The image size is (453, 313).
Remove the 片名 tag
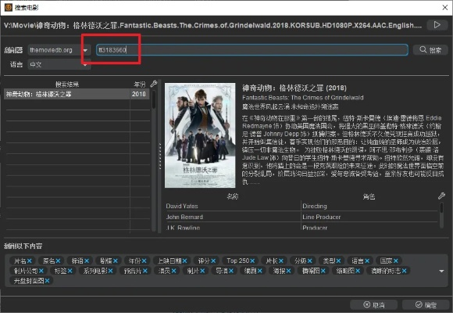tap(30, 261)
